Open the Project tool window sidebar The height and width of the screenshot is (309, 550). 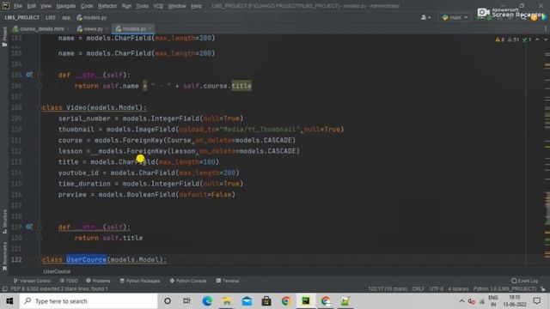pyautogui.click(x=4, y=36)
